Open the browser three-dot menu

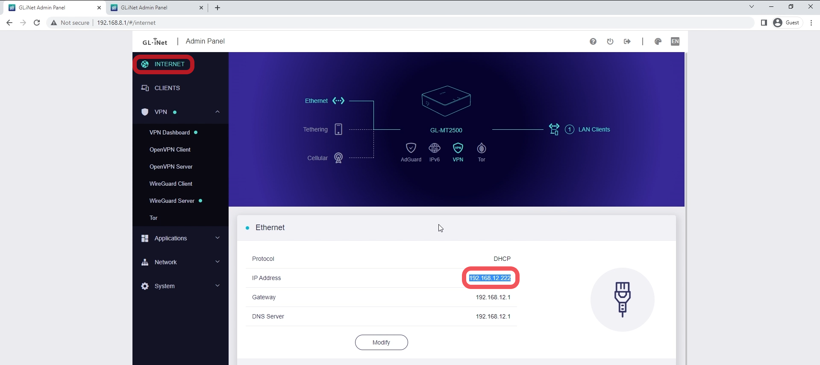pyautogui.click(x=811, y=23)
